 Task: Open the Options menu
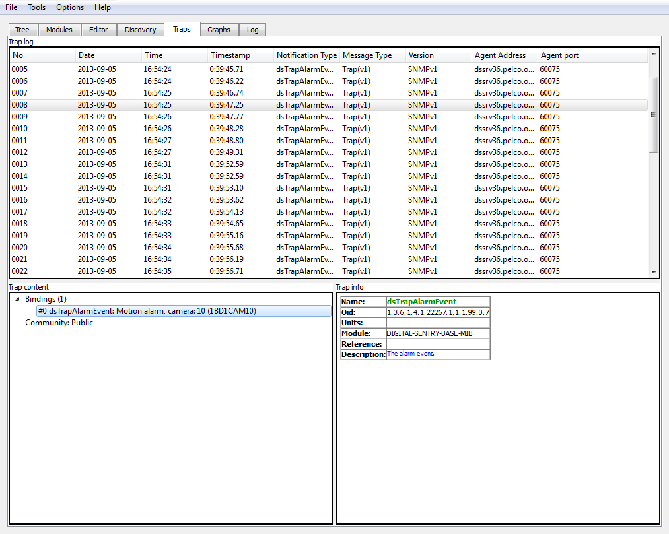click(69, 7)
